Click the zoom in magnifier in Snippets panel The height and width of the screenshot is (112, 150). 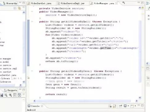pyautogui.click(x=10, y=95)
